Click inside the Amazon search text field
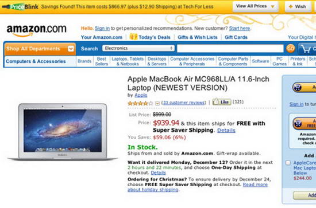 click(230, 49)
